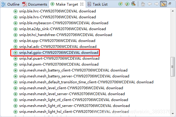This screenshot has width=176, height=117.
Task: Close the Make Target view tab
Action: (x=82, y=4)
